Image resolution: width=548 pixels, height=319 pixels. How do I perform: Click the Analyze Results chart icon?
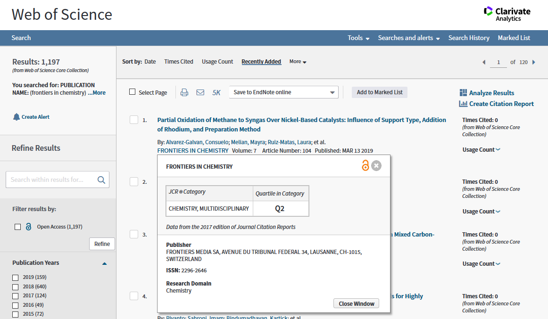[463, 92]
